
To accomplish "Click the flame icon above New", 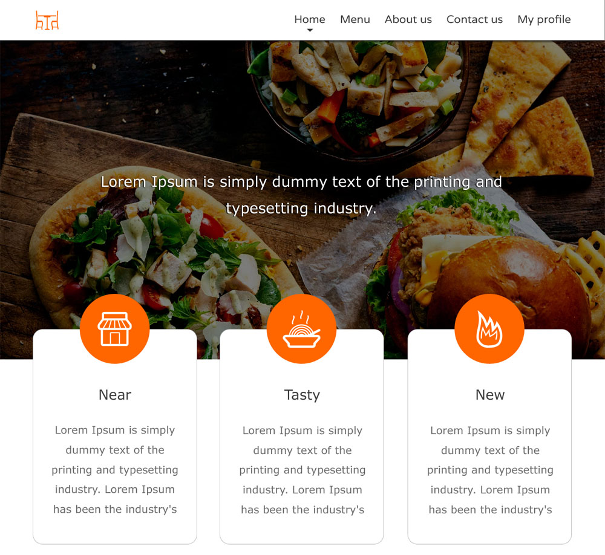I will 489,329.
